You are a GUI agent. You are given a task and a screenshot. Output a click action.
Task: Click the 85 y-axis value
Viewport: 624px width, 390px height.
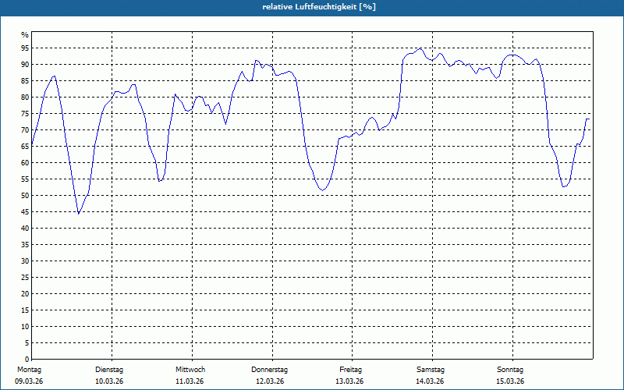[25, 81]
